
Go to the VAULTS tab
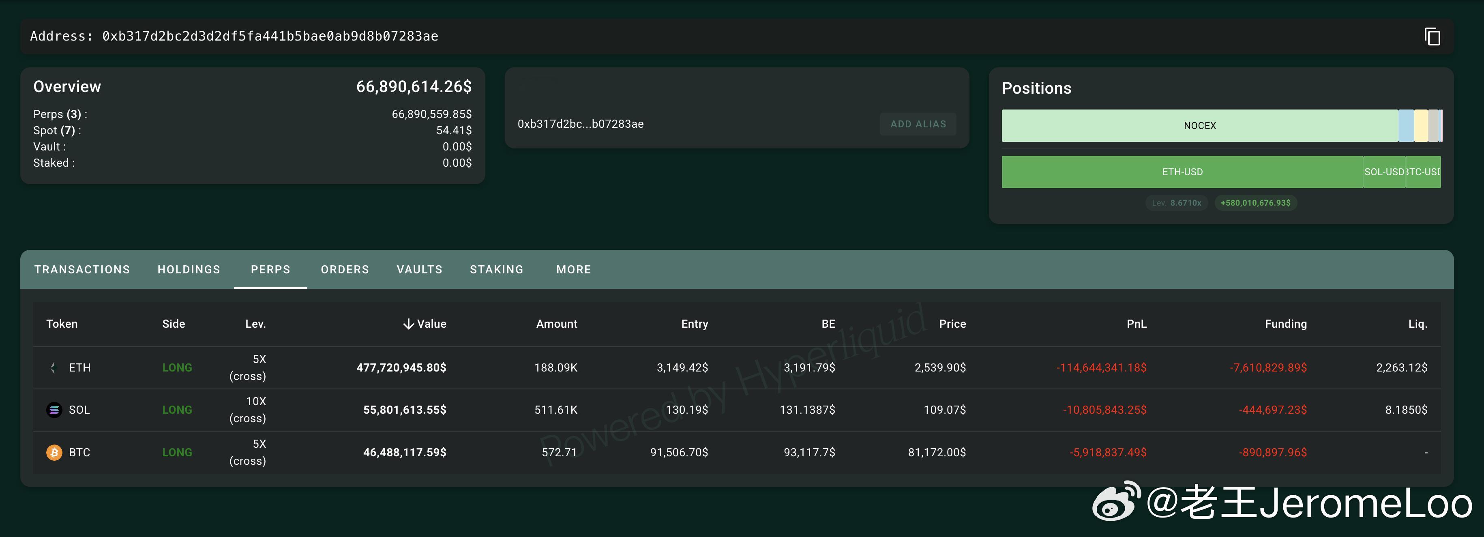(x=419, y=270)
